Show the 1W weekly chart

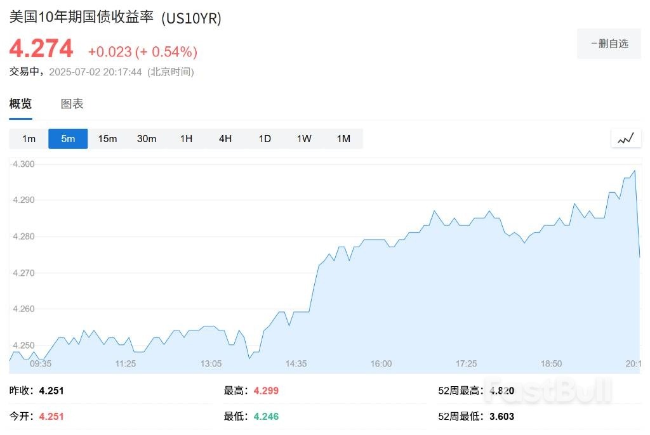(304, 139)
